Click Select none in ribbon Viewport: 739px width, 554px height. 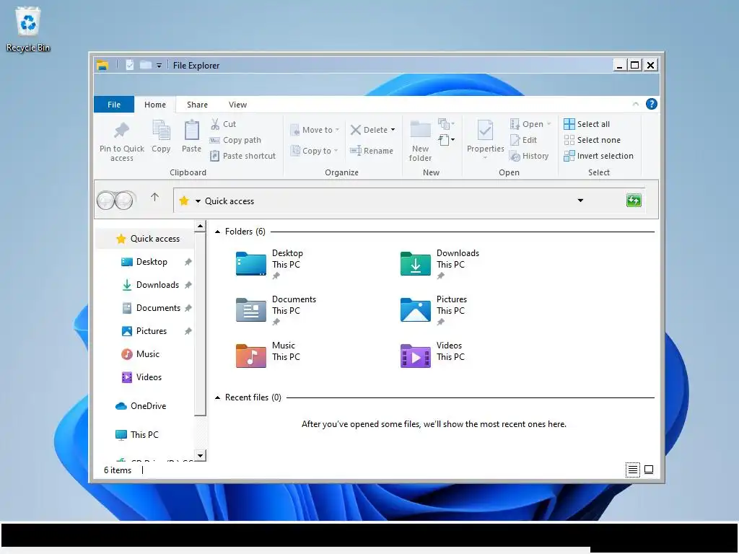592,140
